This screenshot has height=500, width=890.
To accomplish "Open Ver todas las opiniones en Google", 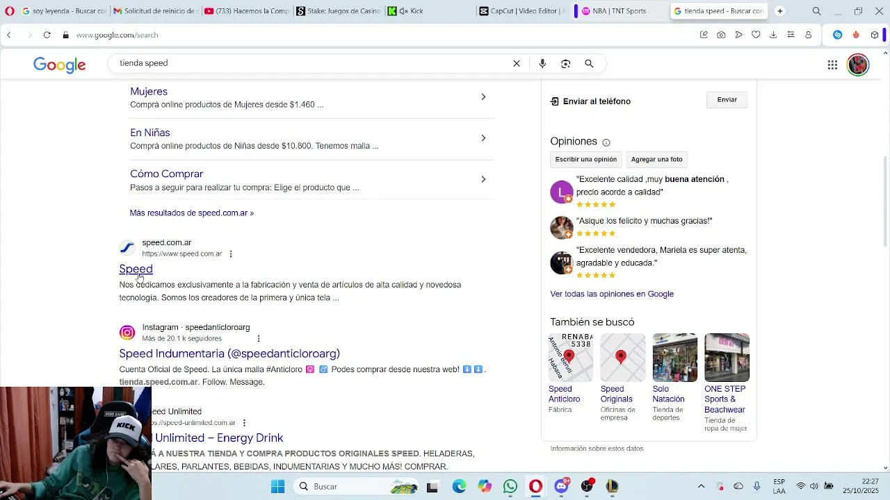I will click(x=612, y=294).
